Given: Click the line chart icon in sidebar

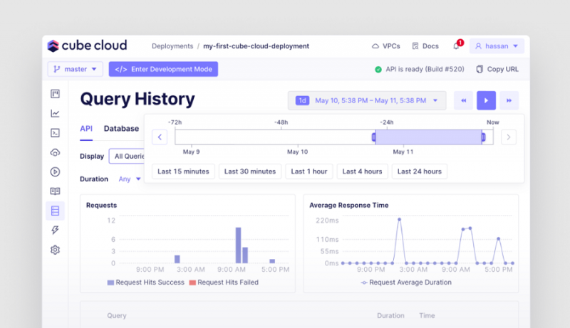Looking at the screenshot, I should pyautogui.click(x=55, y=113).
